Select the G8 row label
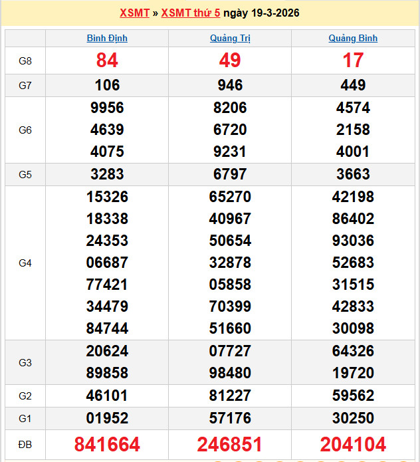 pyautogui.click(x=25, y=61)
